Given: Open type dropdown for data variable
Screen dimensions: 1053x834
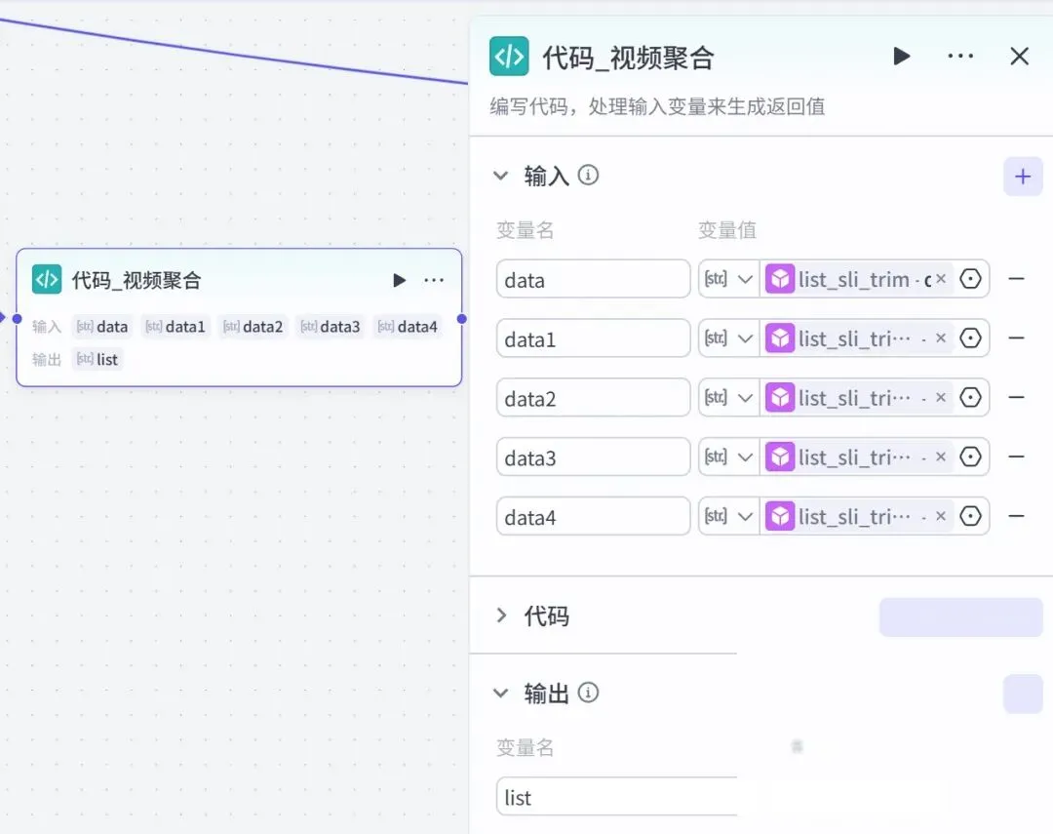Looking at the screenshot, I should click(728, 279).
